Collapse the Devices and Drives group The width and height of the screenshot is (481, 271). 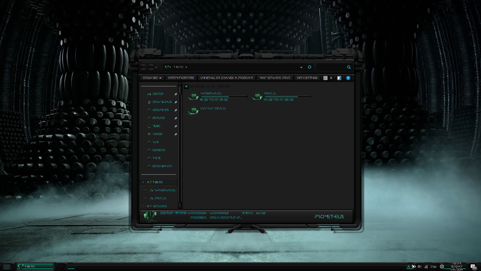[x=186, y=86]
